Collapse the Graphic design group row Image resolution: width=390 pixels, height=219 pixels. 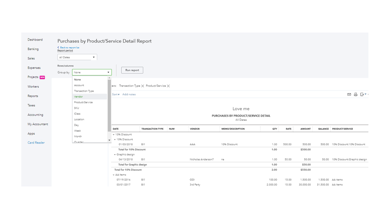(115, 155)
